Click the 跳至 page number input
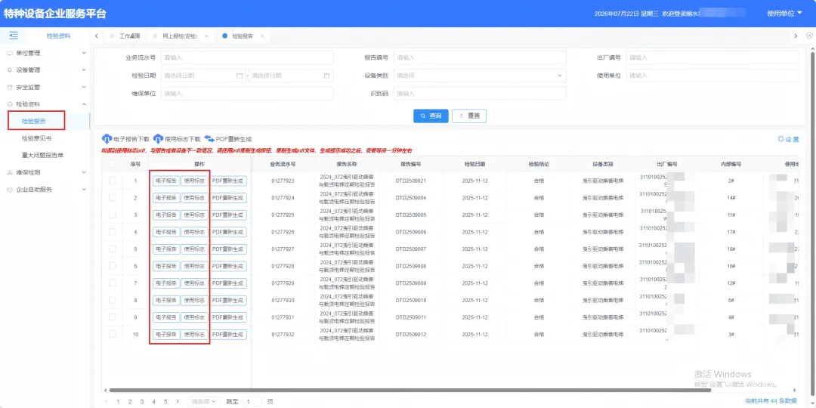This screenshot has width=816, height=408. 253,402
